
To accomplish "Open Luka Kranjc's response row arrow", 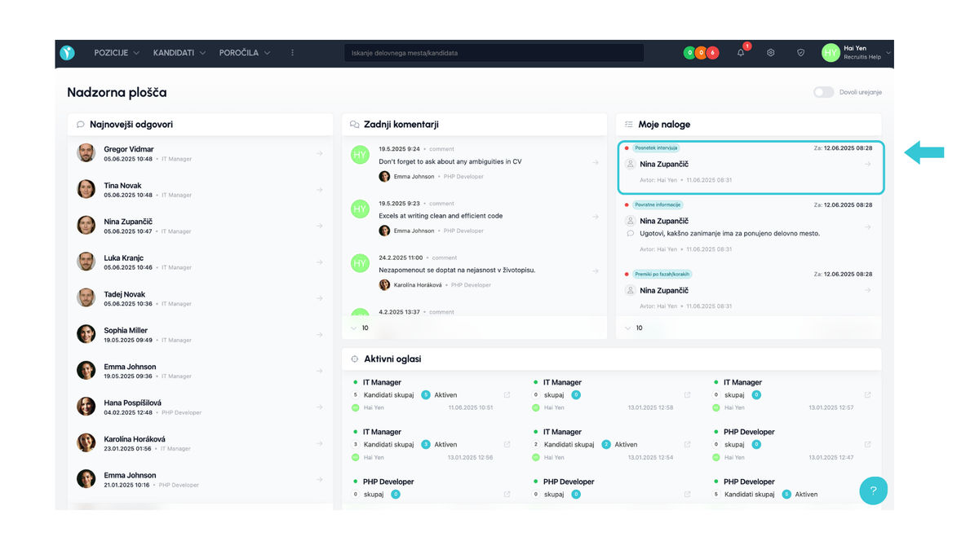I will pos(319,262).
